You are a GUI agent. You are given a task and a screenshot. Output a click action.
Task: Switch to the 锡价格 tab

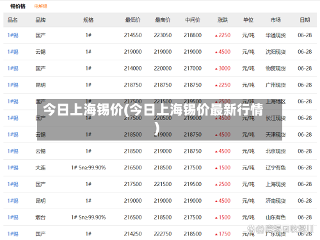click(x=18, y=6)
